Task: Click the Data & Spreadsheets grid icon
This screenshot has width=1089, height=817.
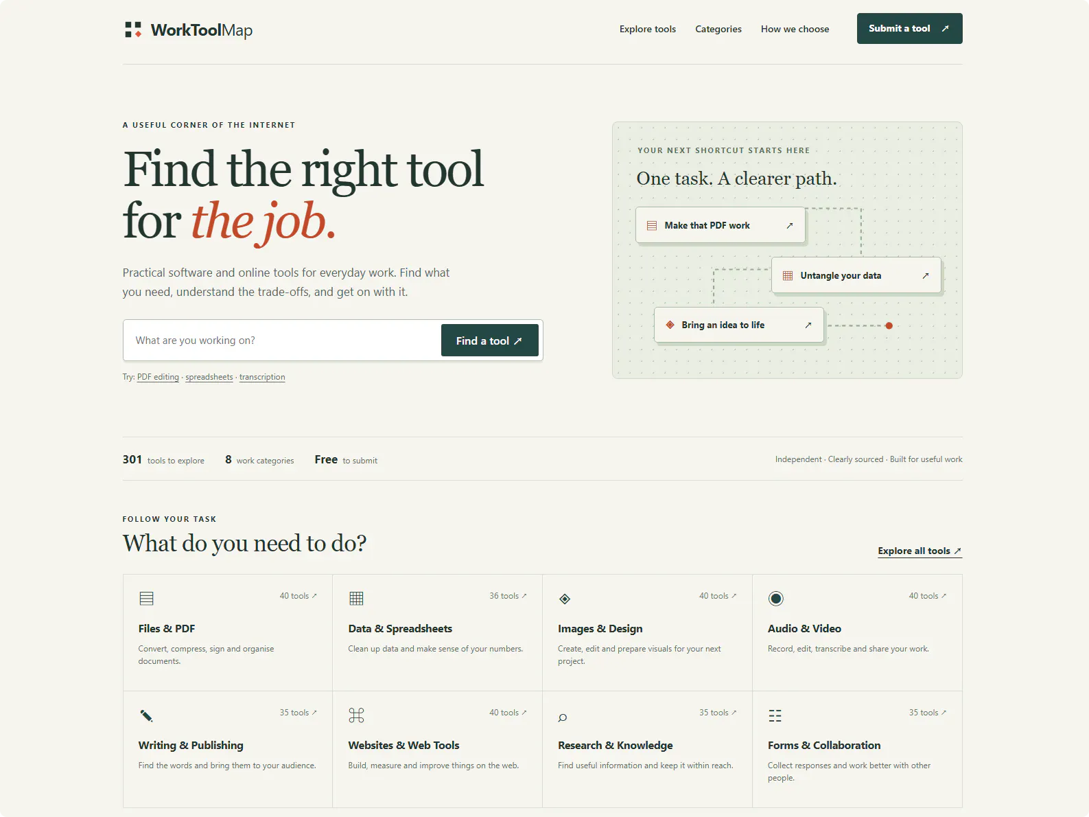Action: point(356,598)
